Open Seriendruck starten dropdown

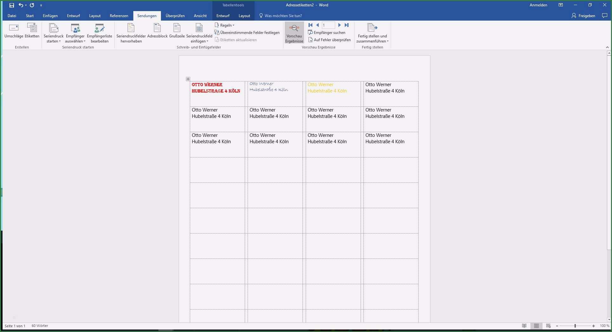coord(54,33)
